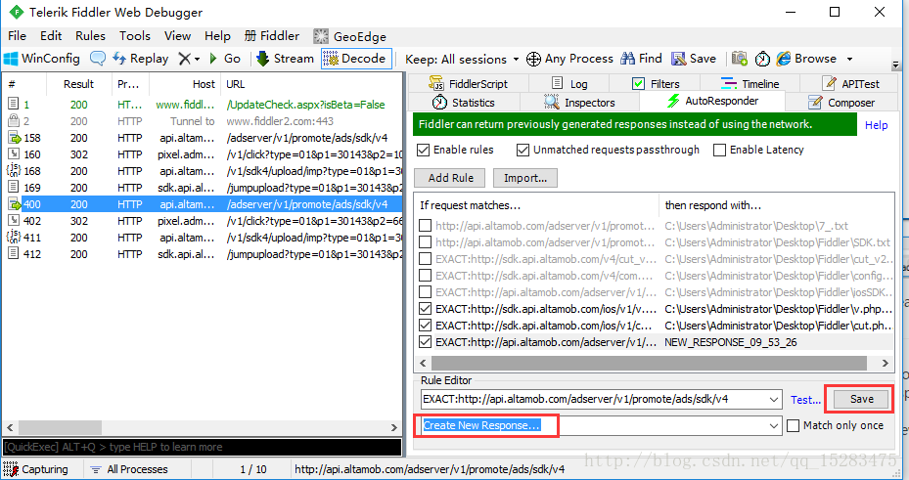Expand Browse dropdown arrow
The height and width of the screenshot is (480, 909).
[850, 59]
